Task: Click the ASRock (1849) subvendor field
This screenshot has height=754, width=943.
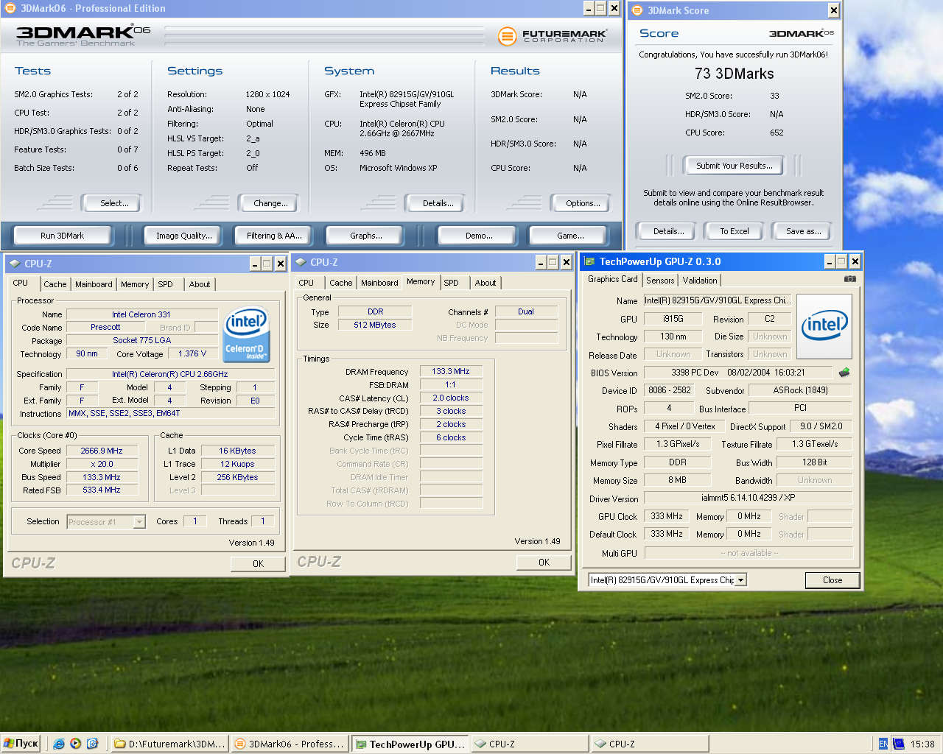Action: pyautogui.click(x=800, y=390)
